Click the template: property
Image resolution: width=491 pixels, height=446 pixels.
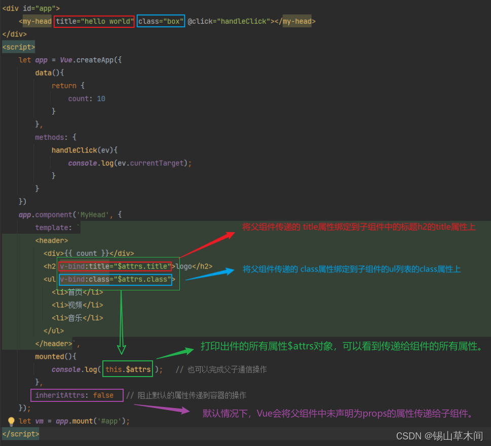[x=54, y=228]
